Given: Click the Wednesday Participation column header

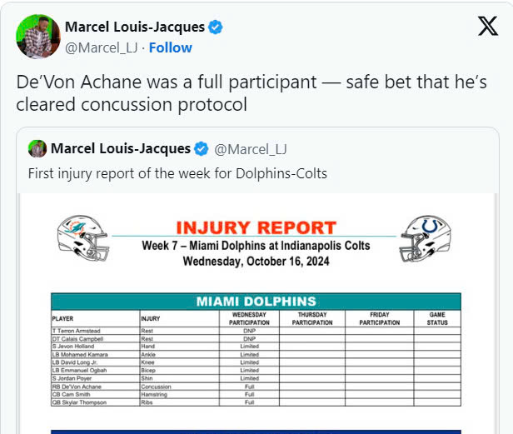Looking at the screenshot, I should coord(249,318).
